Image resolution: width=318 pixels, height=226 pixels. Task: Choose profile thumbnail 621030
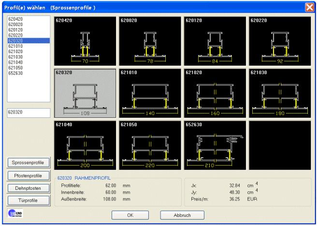point(279,93)
